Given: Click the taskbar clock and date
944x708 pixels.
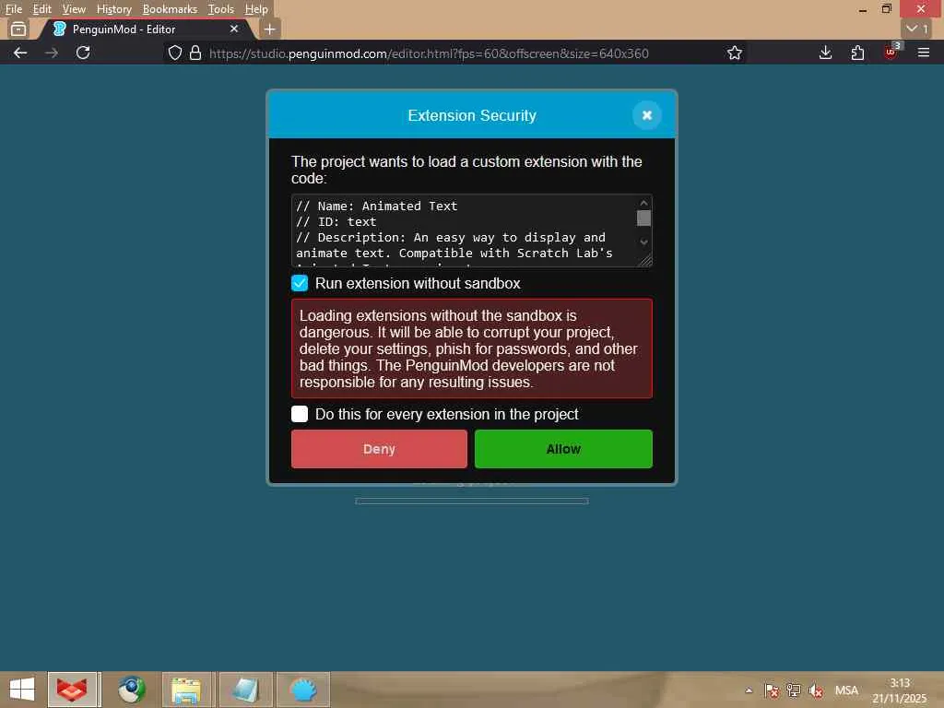Looking at the screenshot, I should click(900, 690).
